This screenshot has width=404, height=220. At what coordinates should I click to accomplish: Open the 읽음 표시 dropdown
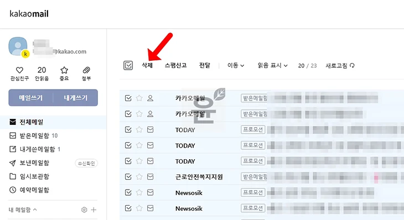pyautogui.click(x=273, y=65)
